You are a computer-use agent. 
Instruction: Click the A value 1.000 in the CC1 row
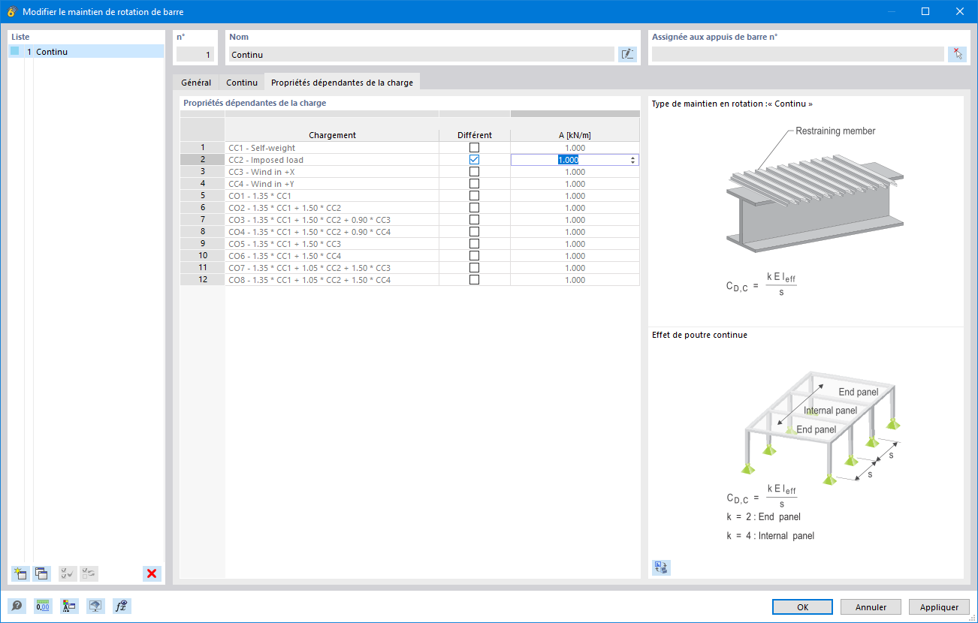(x=575, y=148)
